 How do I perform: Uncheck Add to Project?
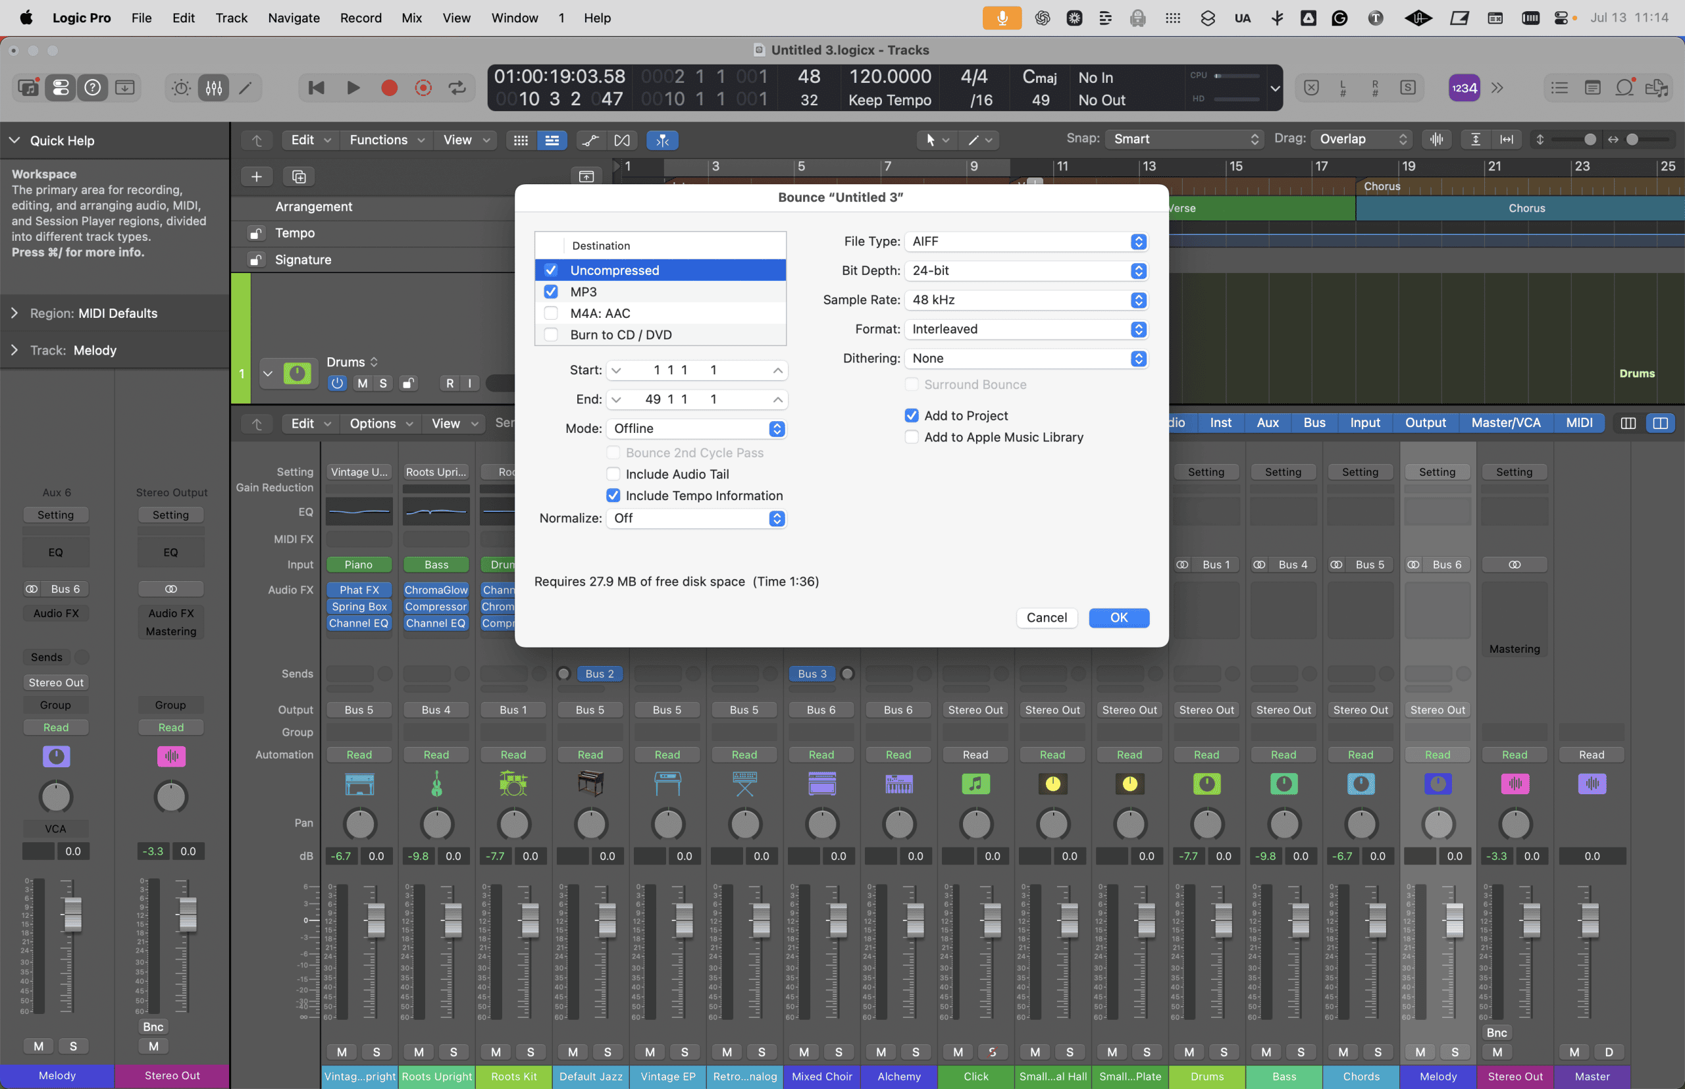click(912, 415)
